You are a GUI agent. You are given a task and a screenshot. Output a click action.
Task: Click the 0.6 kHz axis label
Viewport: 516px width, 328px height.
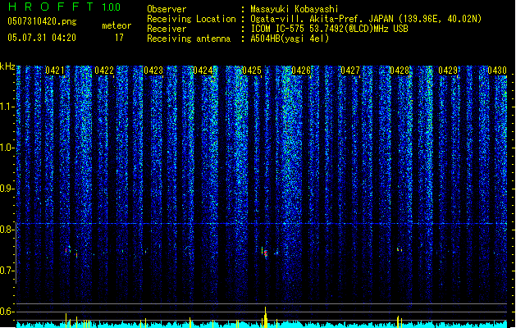7,312
